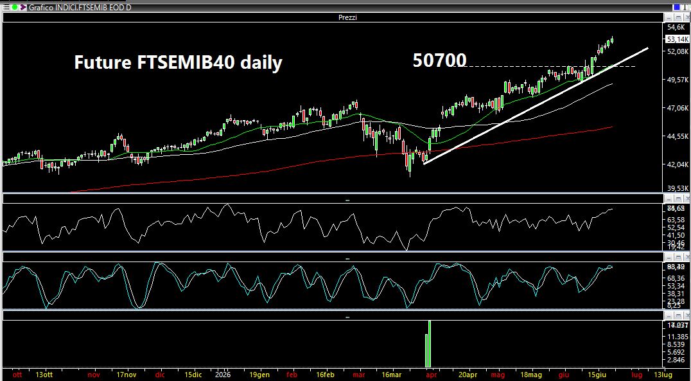Click the 44,55K price scale value

coord(678,136)
